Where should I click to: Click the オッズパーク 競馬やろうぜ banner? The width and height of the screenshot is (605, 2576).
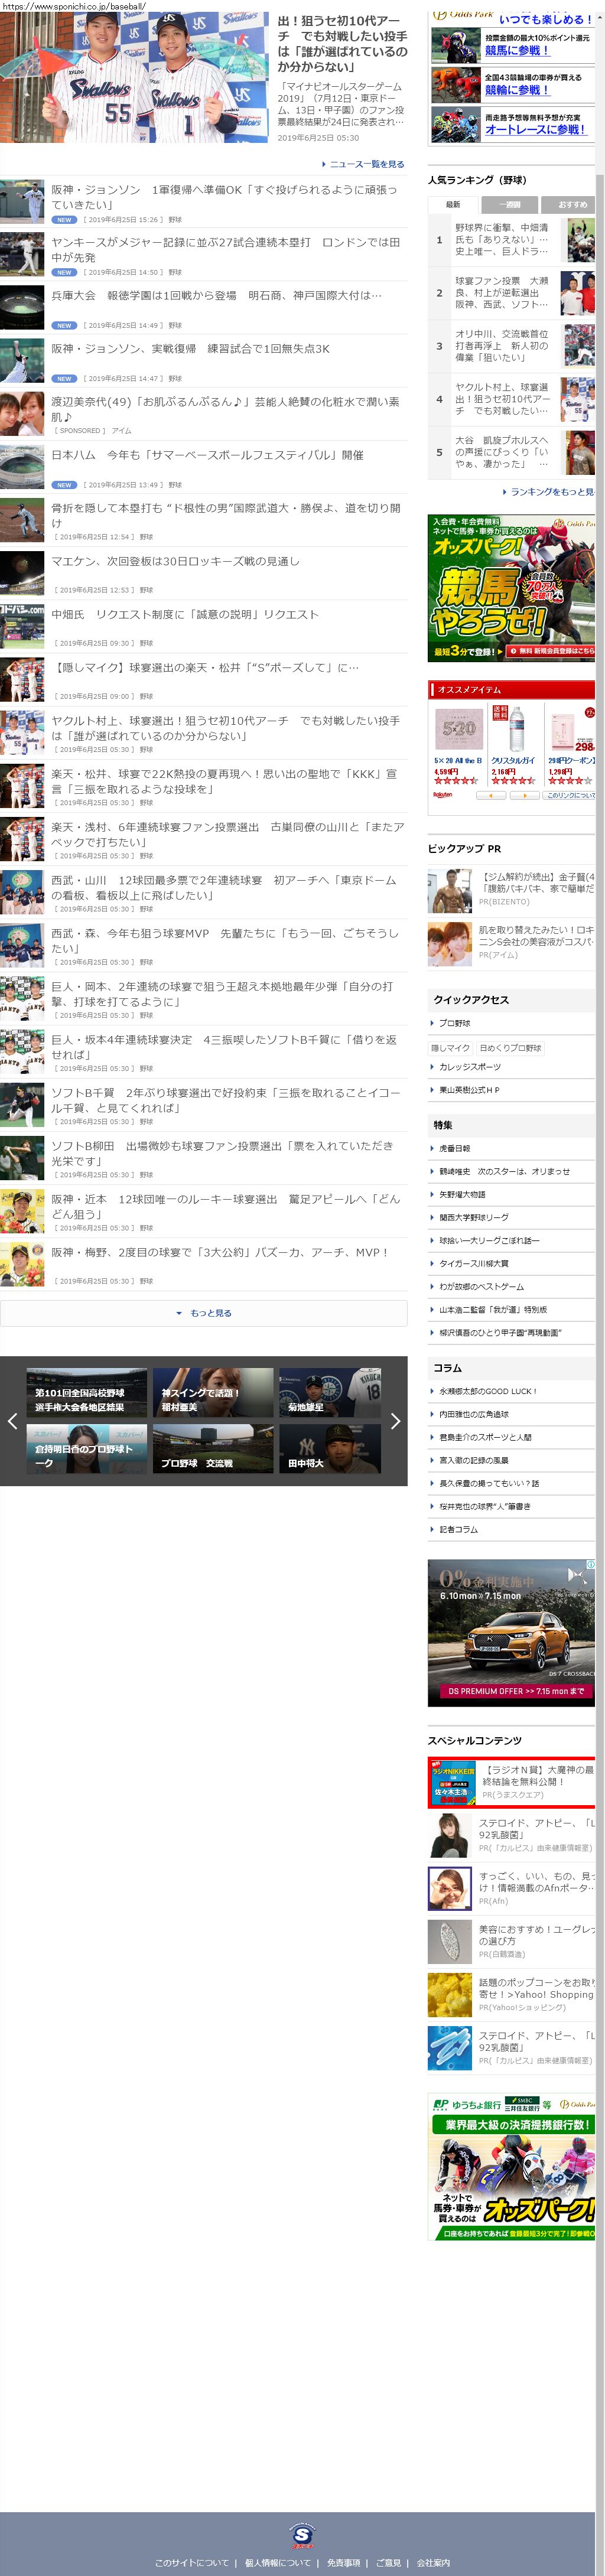[x=512, y=588]
